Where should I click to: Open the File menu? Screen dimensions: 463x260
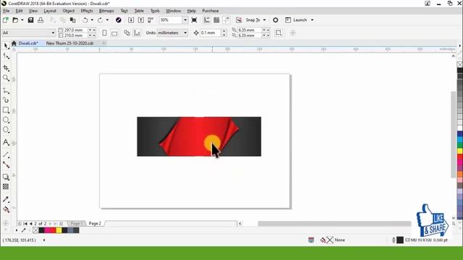(7, 11)
